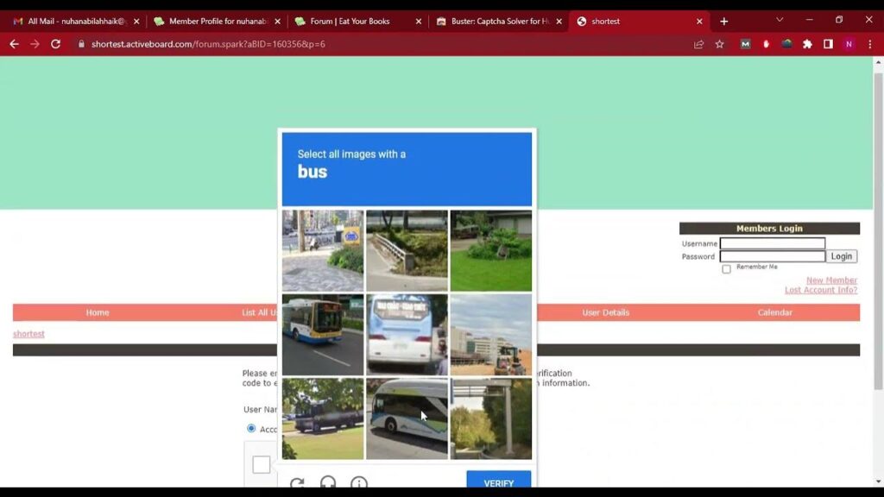The height and width of the screenshot is (497, 884).
Task: Select captcha tile with tractor and buildings
Action: [x=491, y=335]
